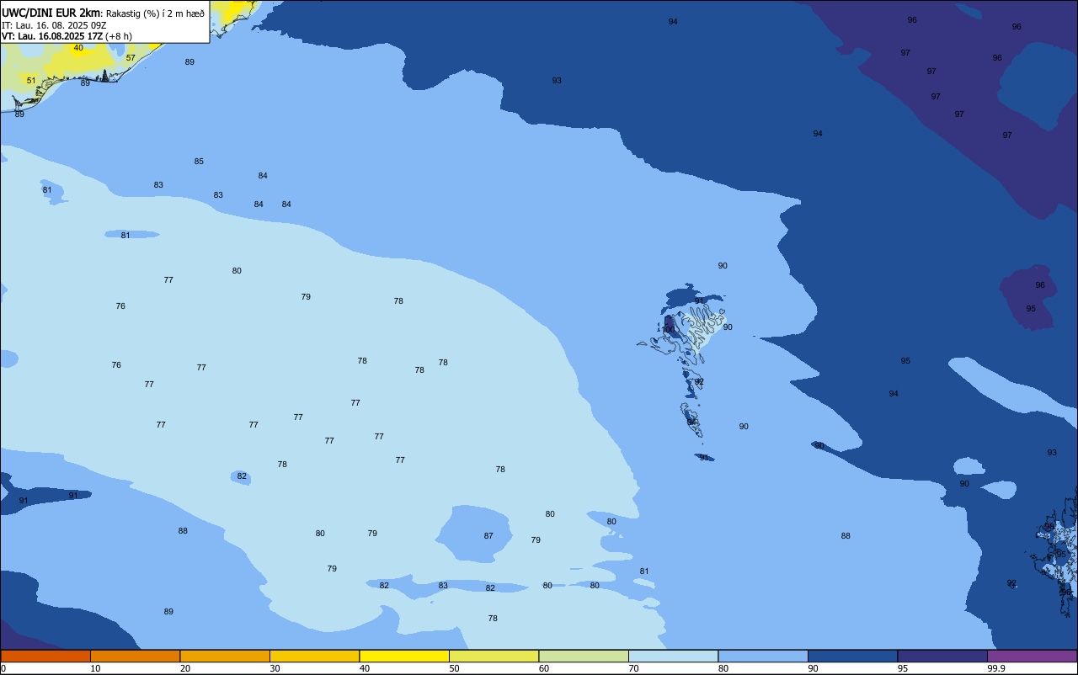Image resolution: width=1078 pixels, height=675 pixels.
Task: Pick the 95–99.9 indigo legend swatch
Action: pyautogui.click(x=942, y=656)
